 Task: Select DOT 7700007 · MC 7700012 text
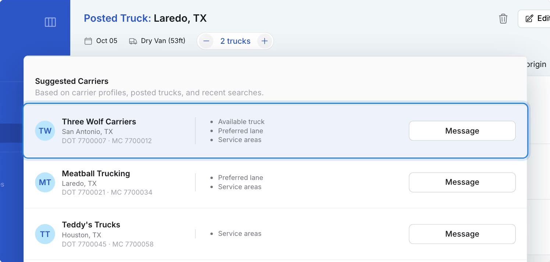(x=107, y=141)
